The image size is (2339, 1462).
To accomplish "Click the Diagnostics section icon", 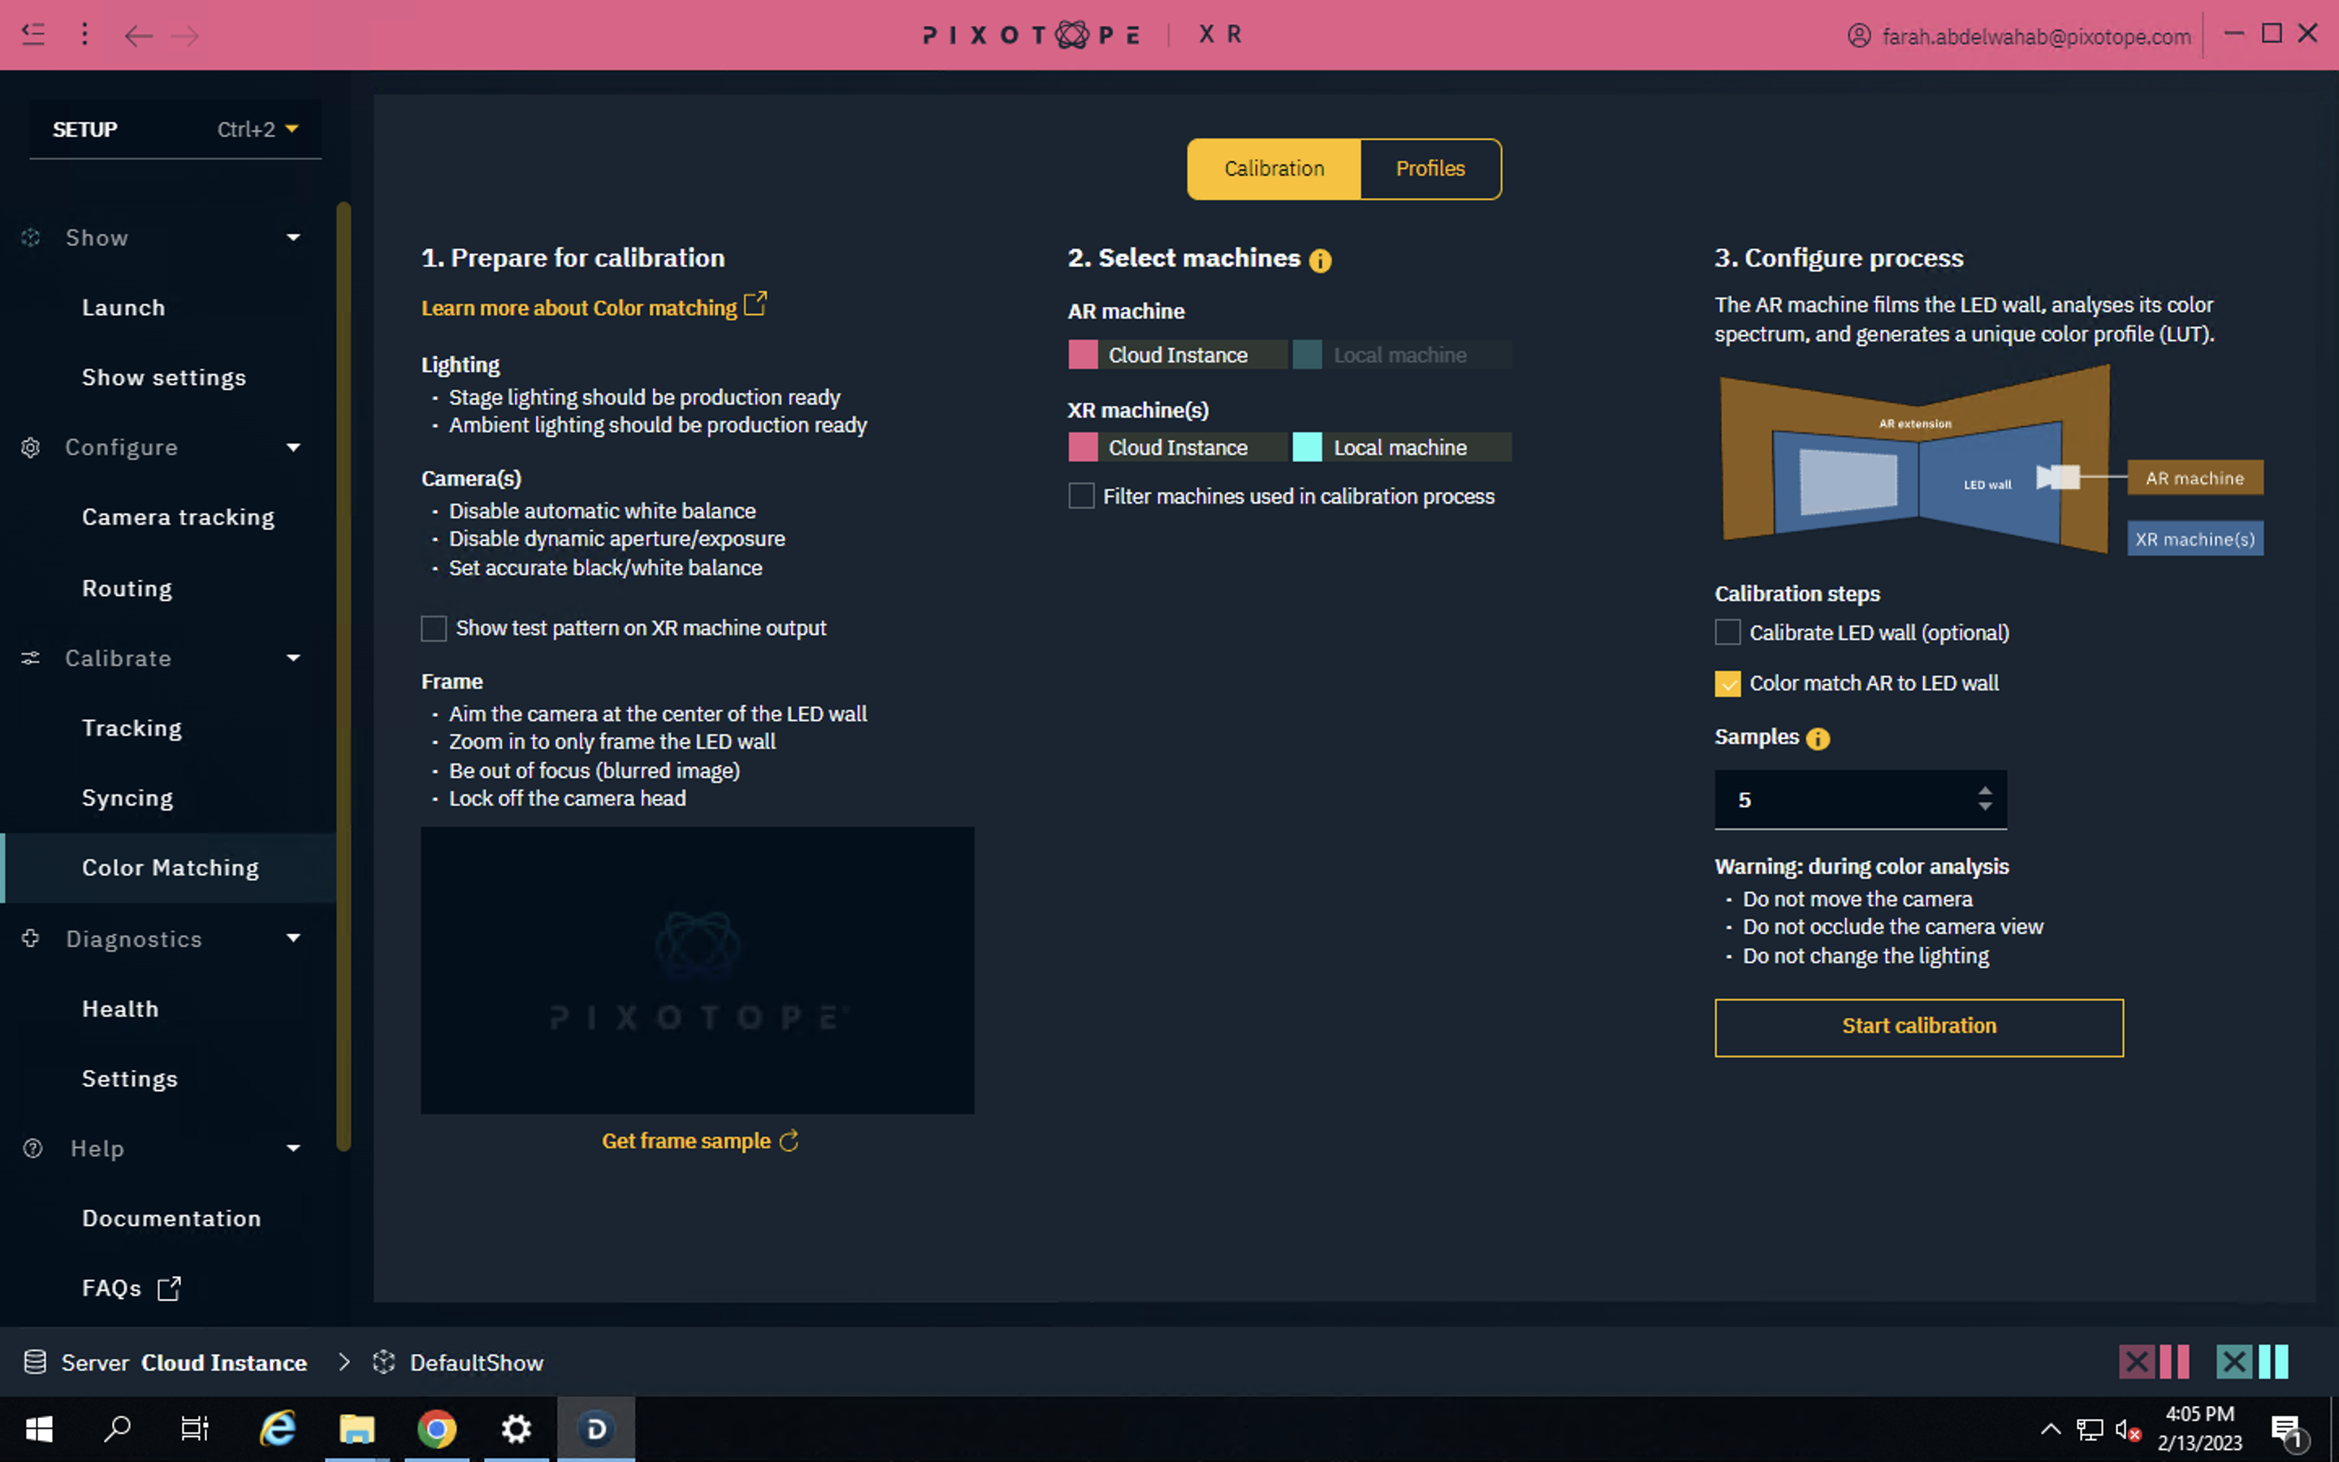I will coord(31,938).
